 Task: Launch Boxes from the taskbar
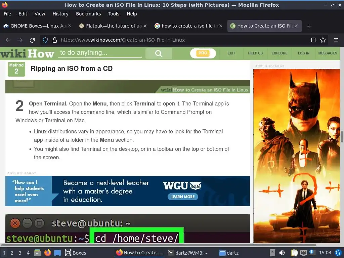(76, 253)
